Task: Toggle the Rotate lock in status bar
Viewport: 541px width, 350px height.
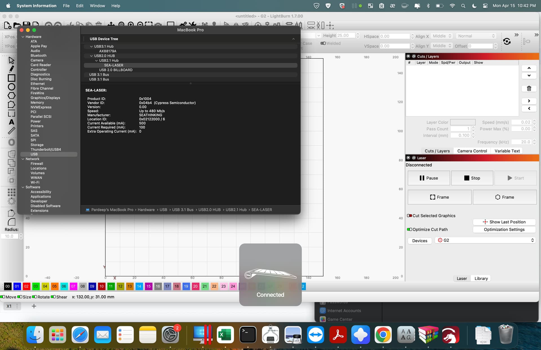Action: point(34,297)
